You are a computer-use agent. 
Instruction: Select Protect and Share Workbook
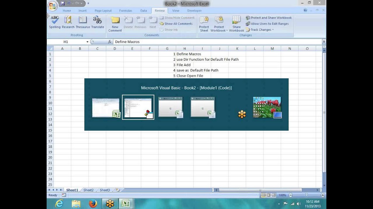269,18
